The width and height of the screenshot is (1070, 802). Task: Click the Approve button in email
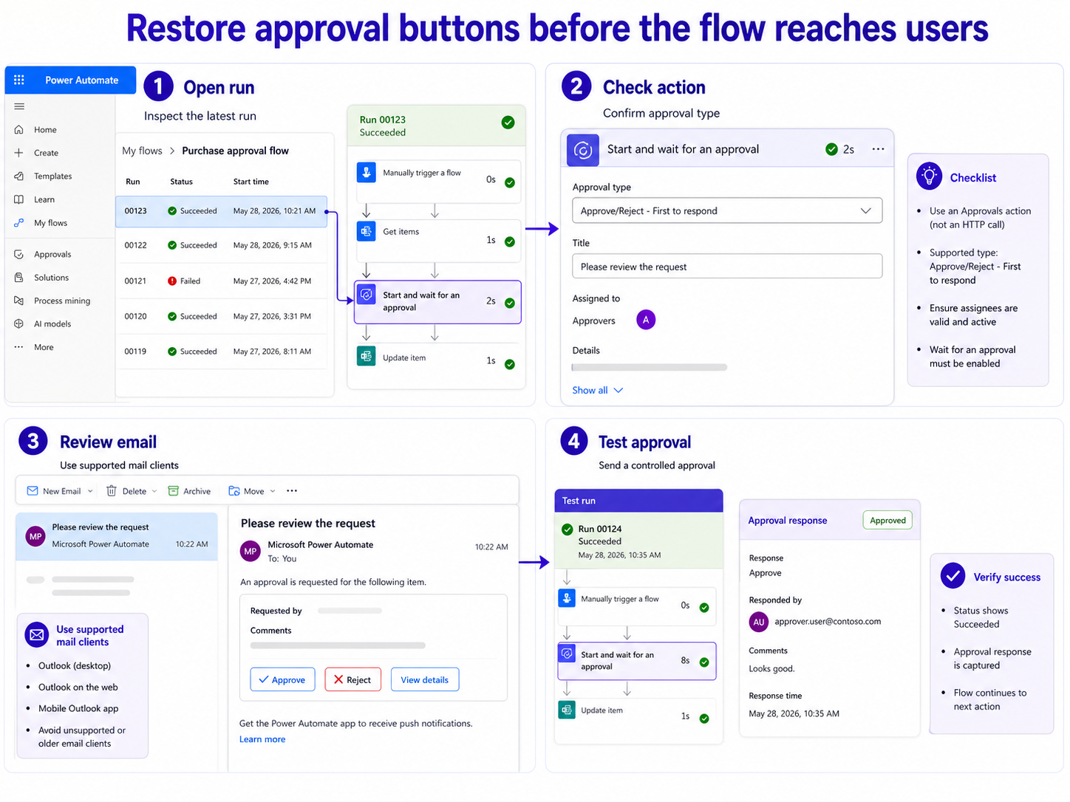click(x=282, y=679)
